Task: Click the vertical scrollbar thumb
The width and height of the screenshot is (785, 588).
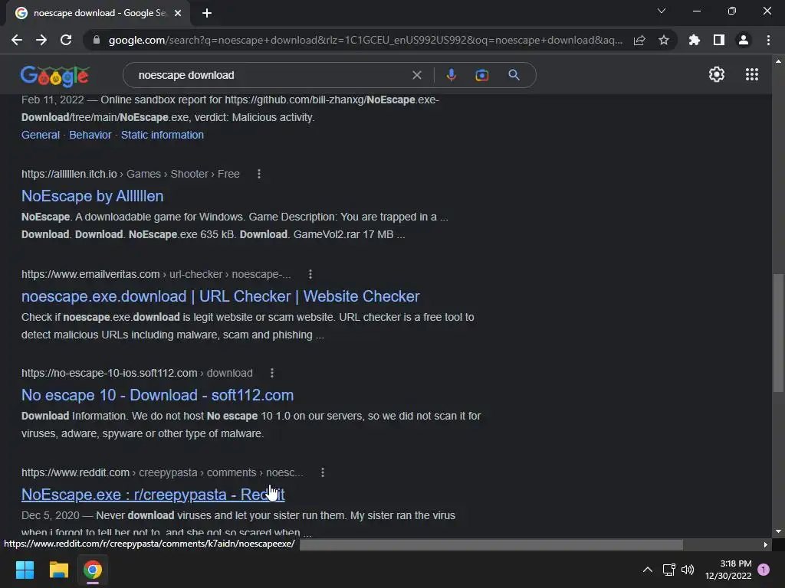Action: tap(778, 332)
